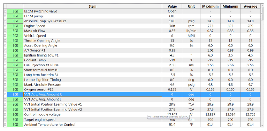Click Engine Speed minimum 692
Image resolution: width=267 pixels, height=131 pixels.
pyautogui.click(x=230, y=26)
